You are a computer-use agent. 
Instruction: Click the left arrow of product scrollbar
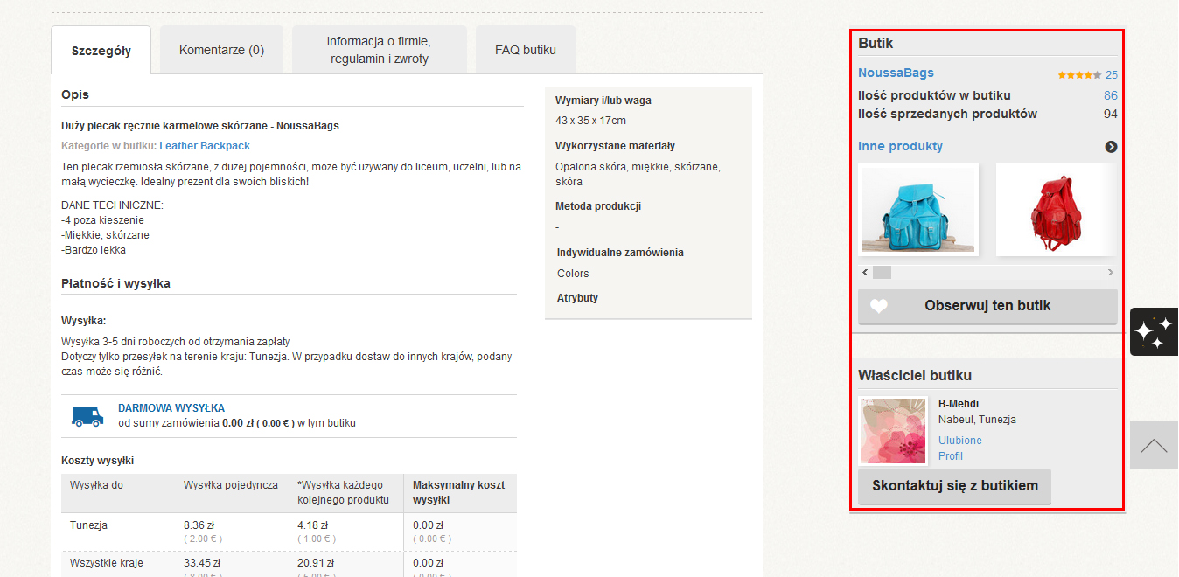click(865, 273)
